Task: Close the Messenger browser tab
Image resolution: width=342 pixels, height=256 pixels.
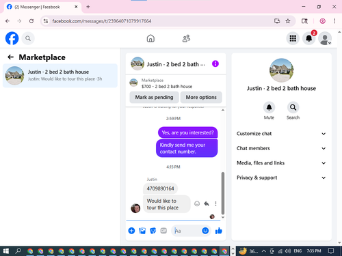Action: click(x=76, y=7)
